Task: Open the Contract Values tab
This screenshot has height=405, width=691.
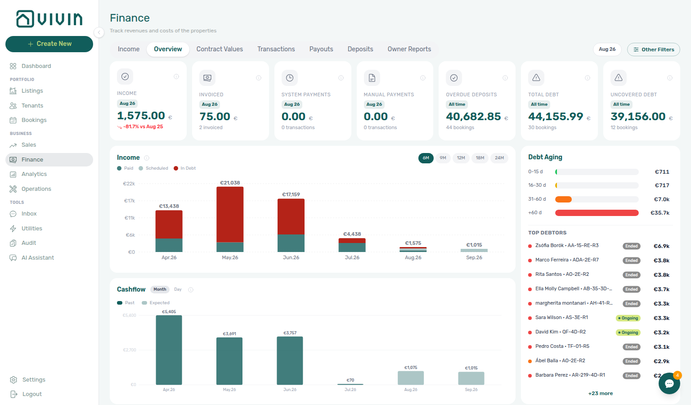Action: [x=220, y=49]
